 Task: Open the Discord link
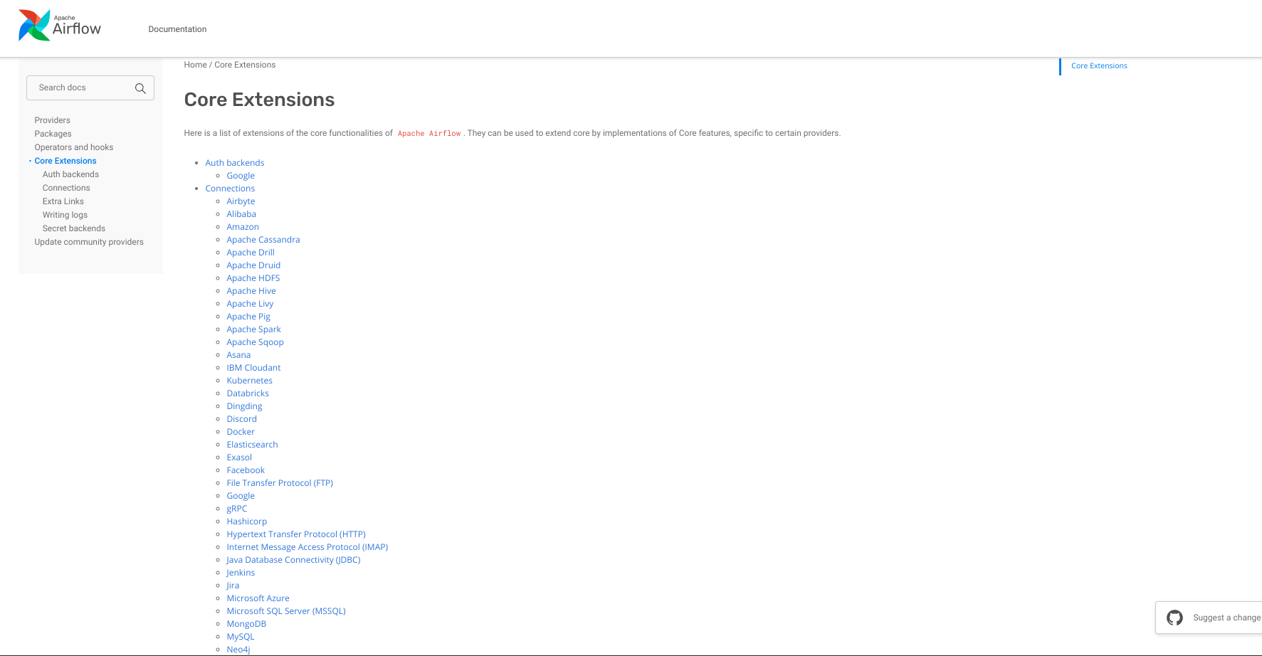click(x=242, y=419)
